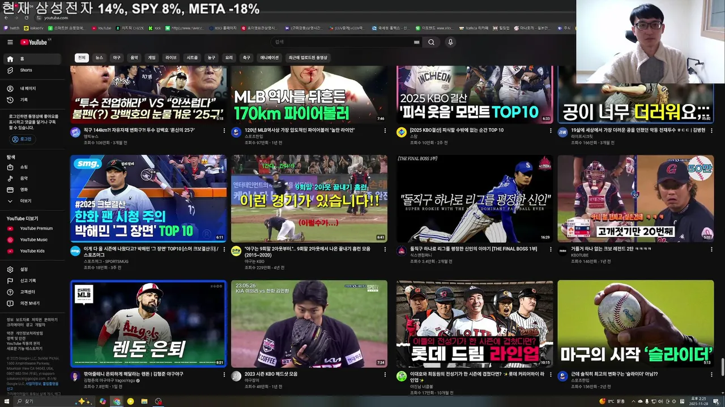This screenshot has width=725, height=407.
Task: Open more options for 박해민 '그 장면' video
Action: (x=224, y=249)
